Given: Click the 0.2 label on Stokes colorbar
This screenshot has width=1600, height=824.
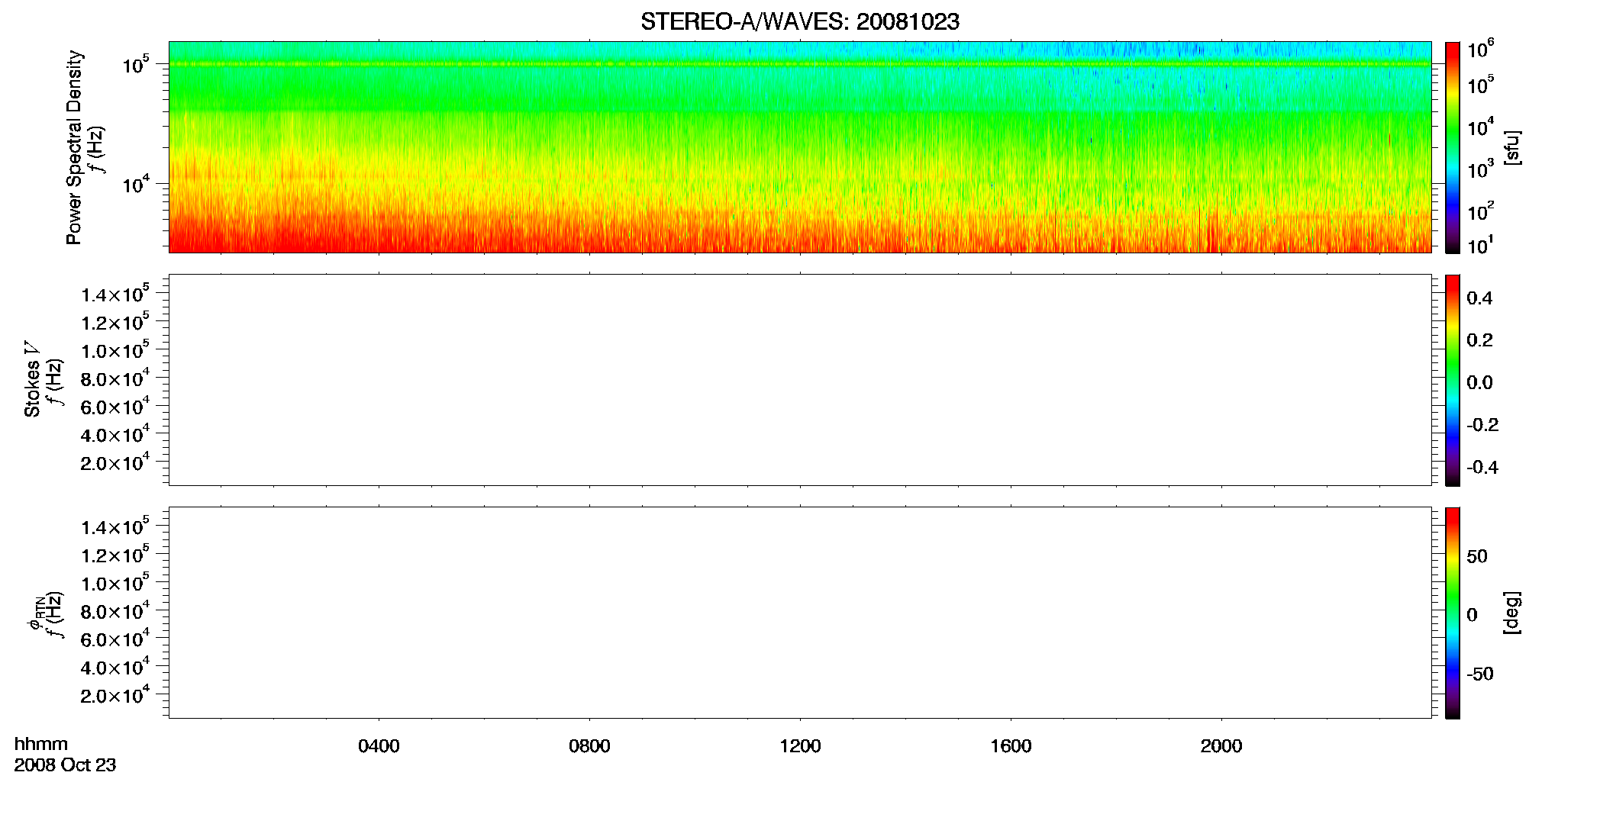Looking at the screenshot, I should point(1479,340).
